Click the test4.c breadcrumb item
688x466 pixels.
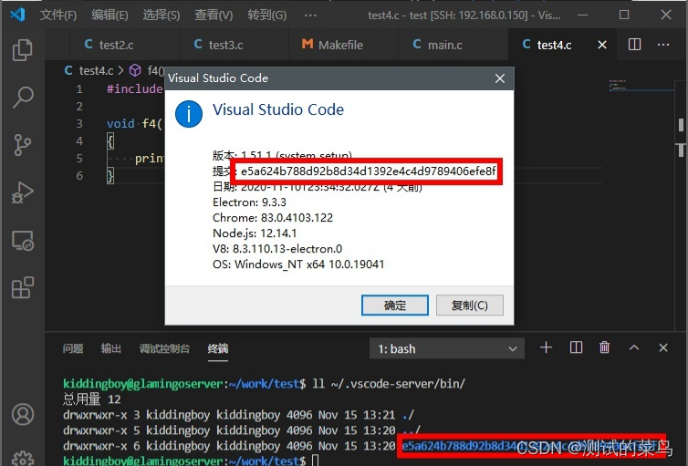(x=96, y=70)
